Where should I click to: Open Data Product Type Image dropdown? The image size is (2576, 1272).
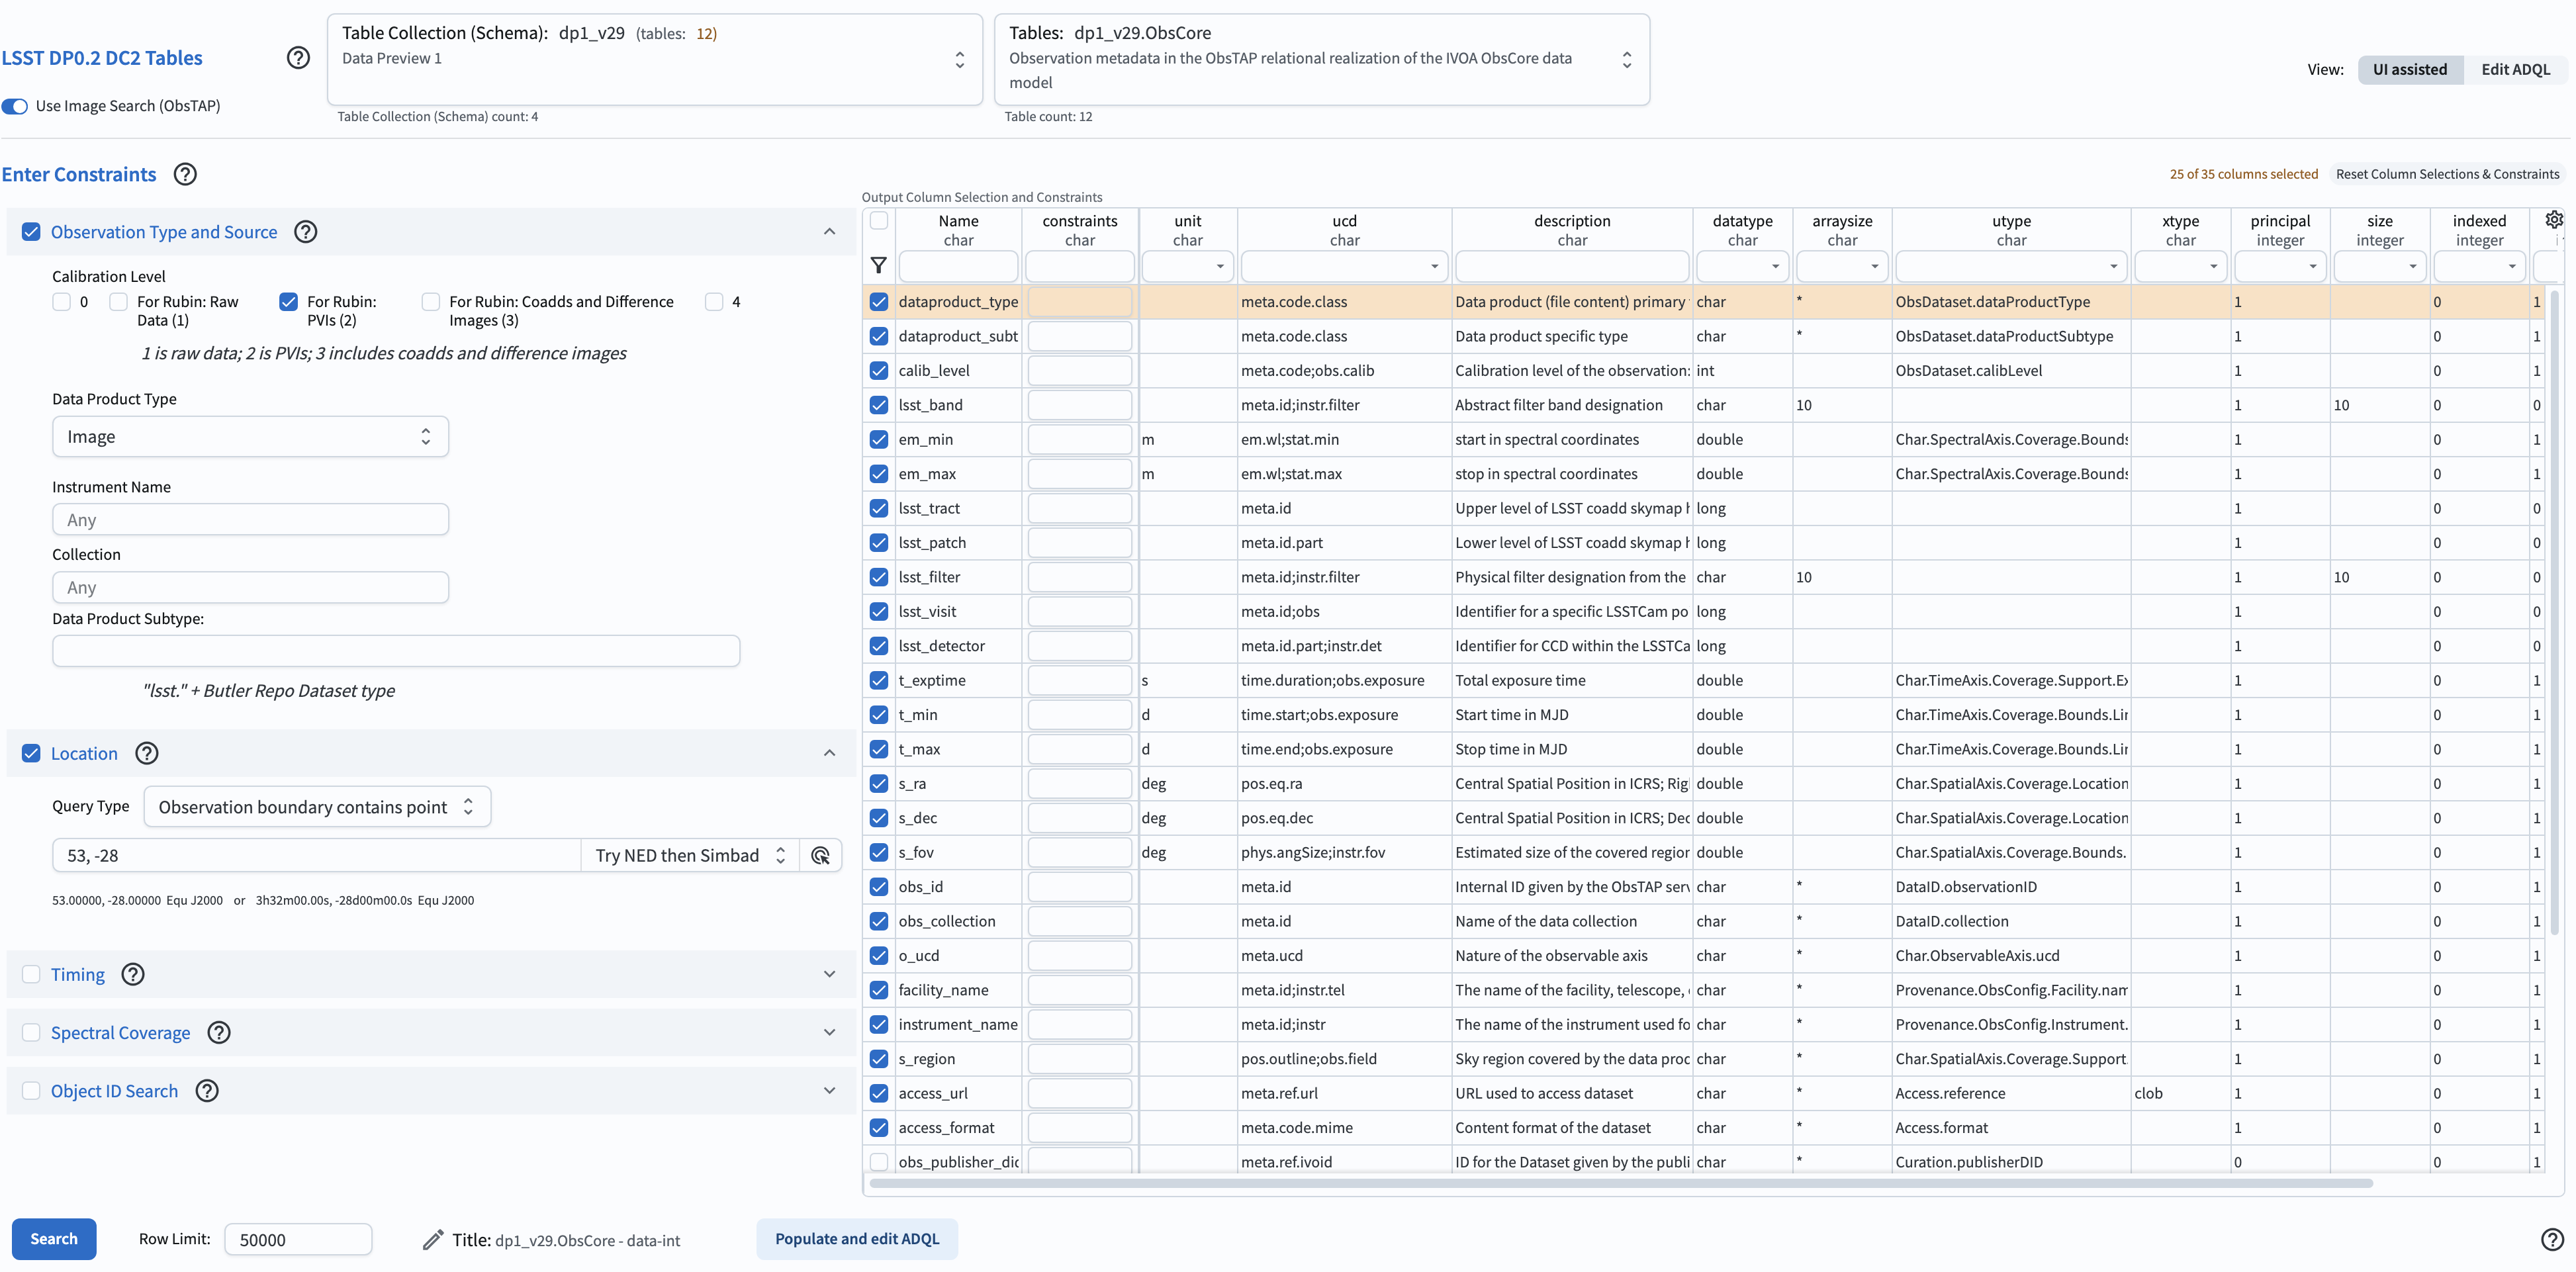pyautogui.click(x=250, y=437)
